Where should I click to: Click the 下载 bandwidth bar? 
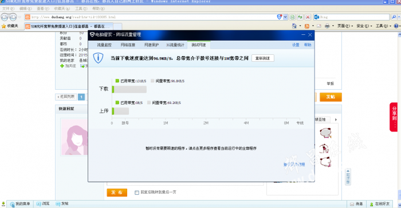pyautogui.click(x=129, y=89)
